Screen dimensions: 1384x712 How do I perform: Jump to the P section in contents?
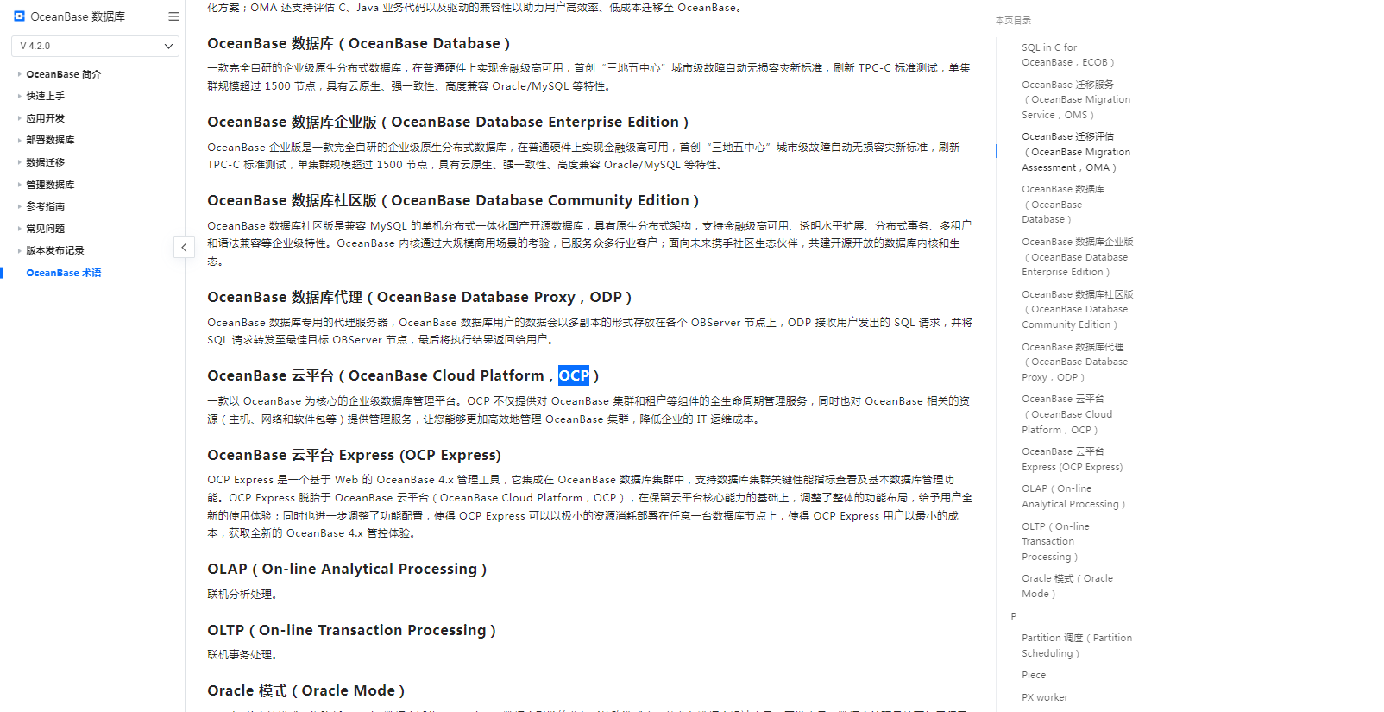(x=1014, y=616)
